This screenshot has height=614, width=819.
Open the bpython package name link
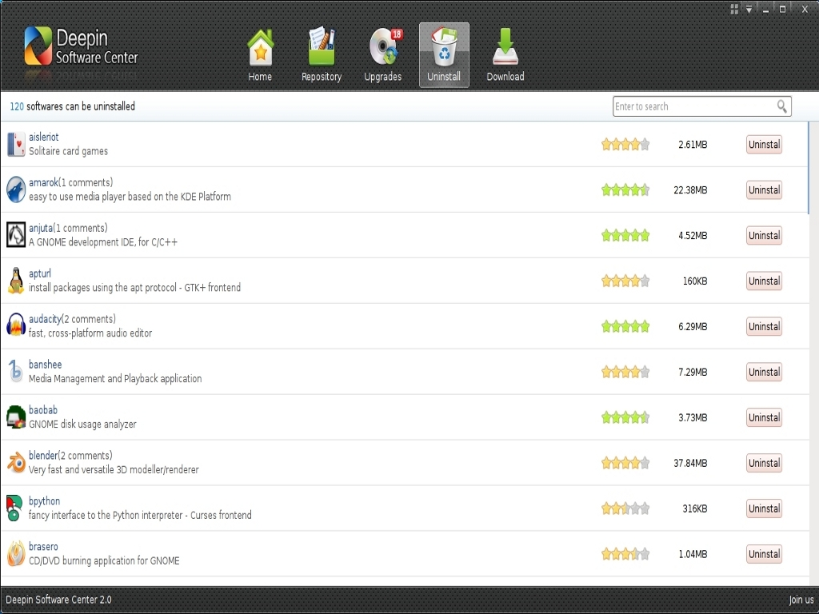click(x=45, y=501)
